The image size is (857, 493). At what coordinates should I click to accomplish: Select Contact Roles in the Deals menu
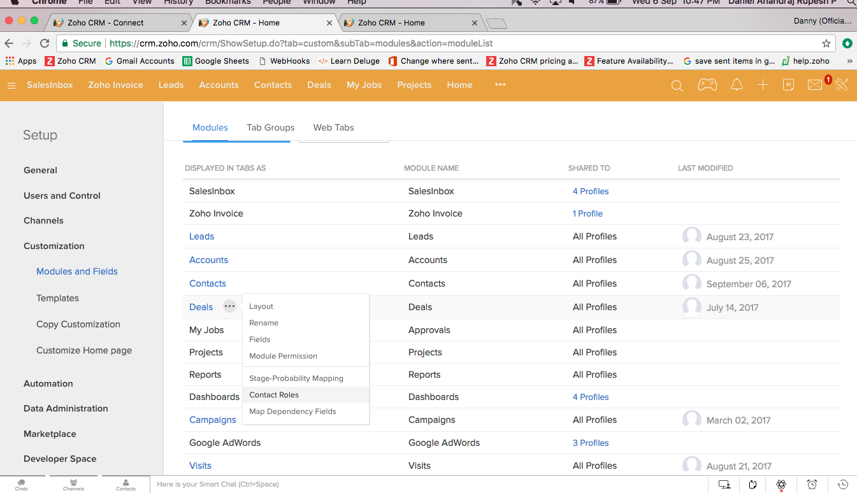coord(306,395)
